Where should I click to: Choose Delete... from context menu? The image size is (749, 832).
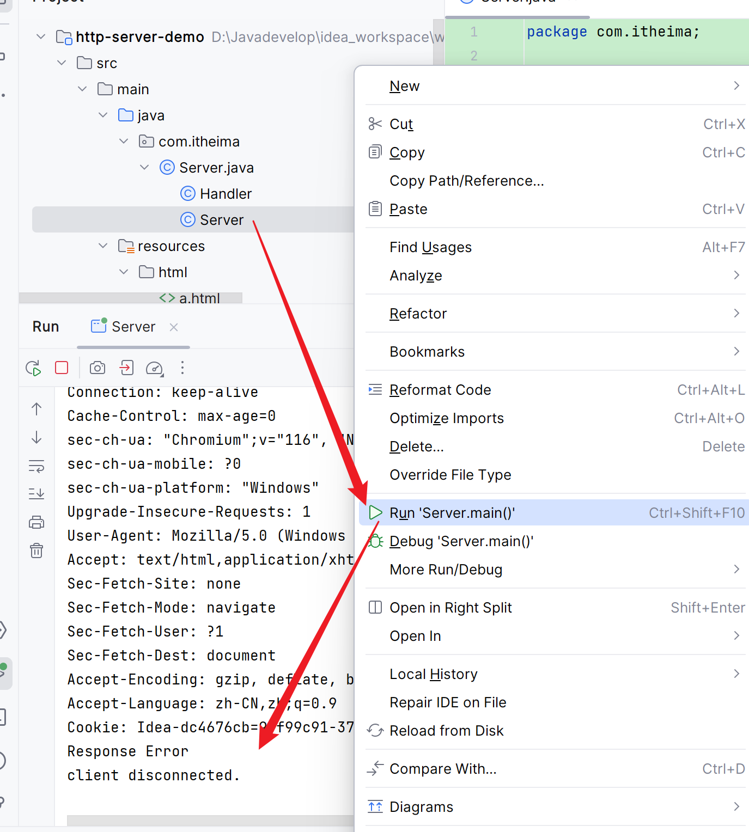(x=555, y=446)
